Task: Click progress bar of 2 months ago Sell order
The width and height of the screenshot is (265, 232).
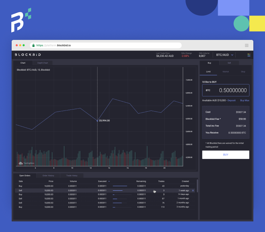Action: (120, 203)
